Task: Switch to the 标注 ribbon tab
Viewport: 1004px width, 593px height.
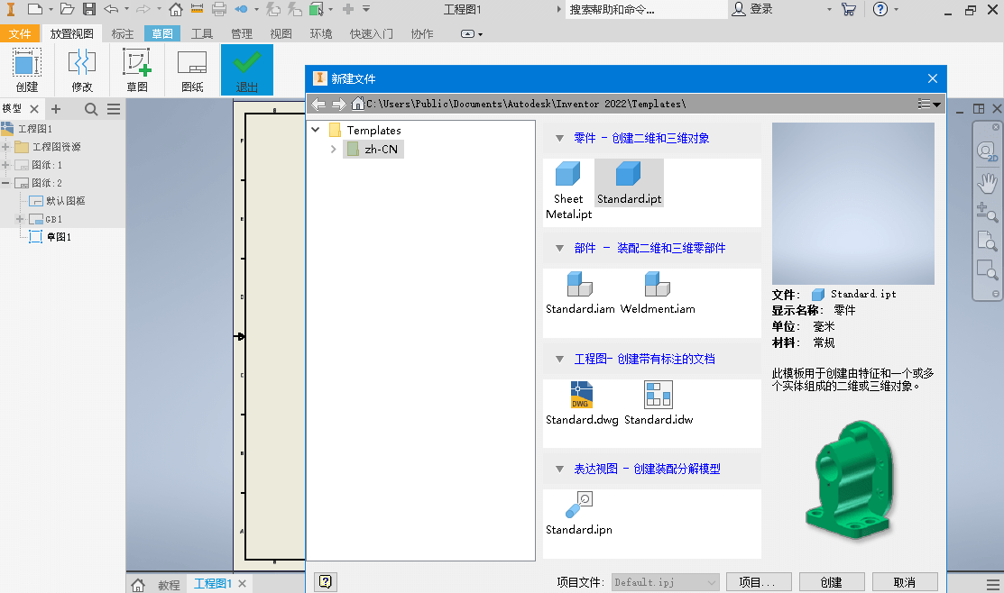Action: tap(123, 32)
